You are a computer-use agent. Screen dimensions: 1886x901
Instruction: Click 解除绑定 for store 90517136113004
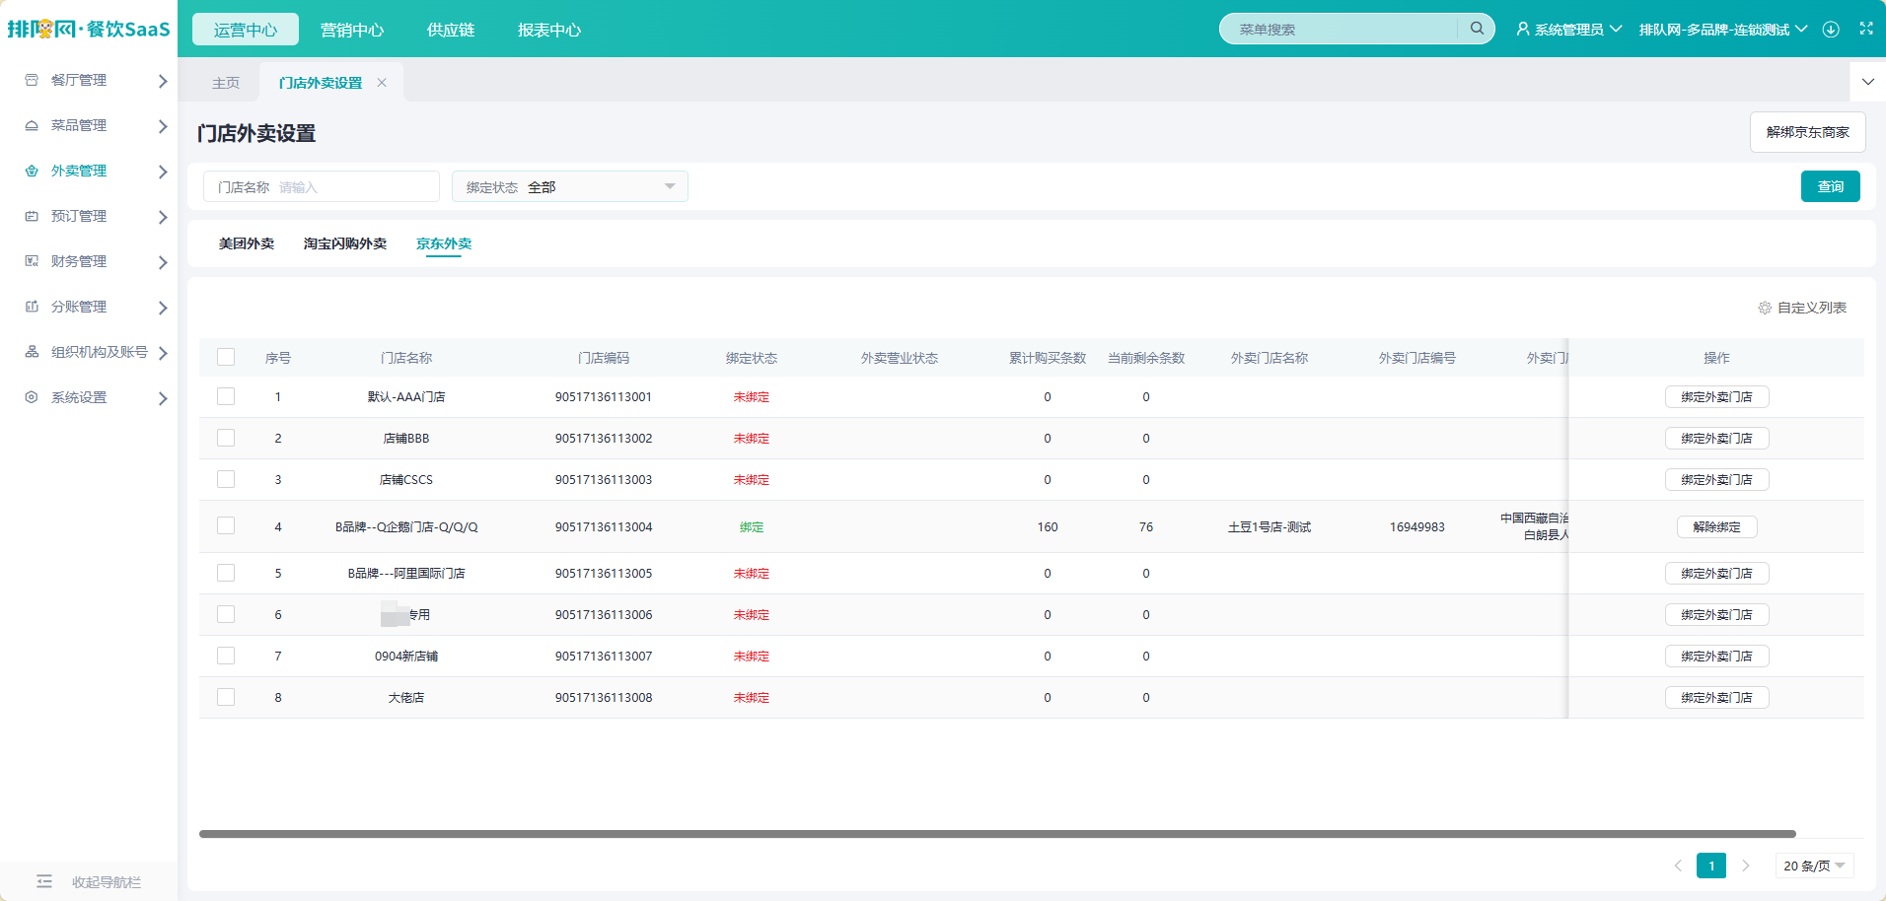[x=1716, y=526]
